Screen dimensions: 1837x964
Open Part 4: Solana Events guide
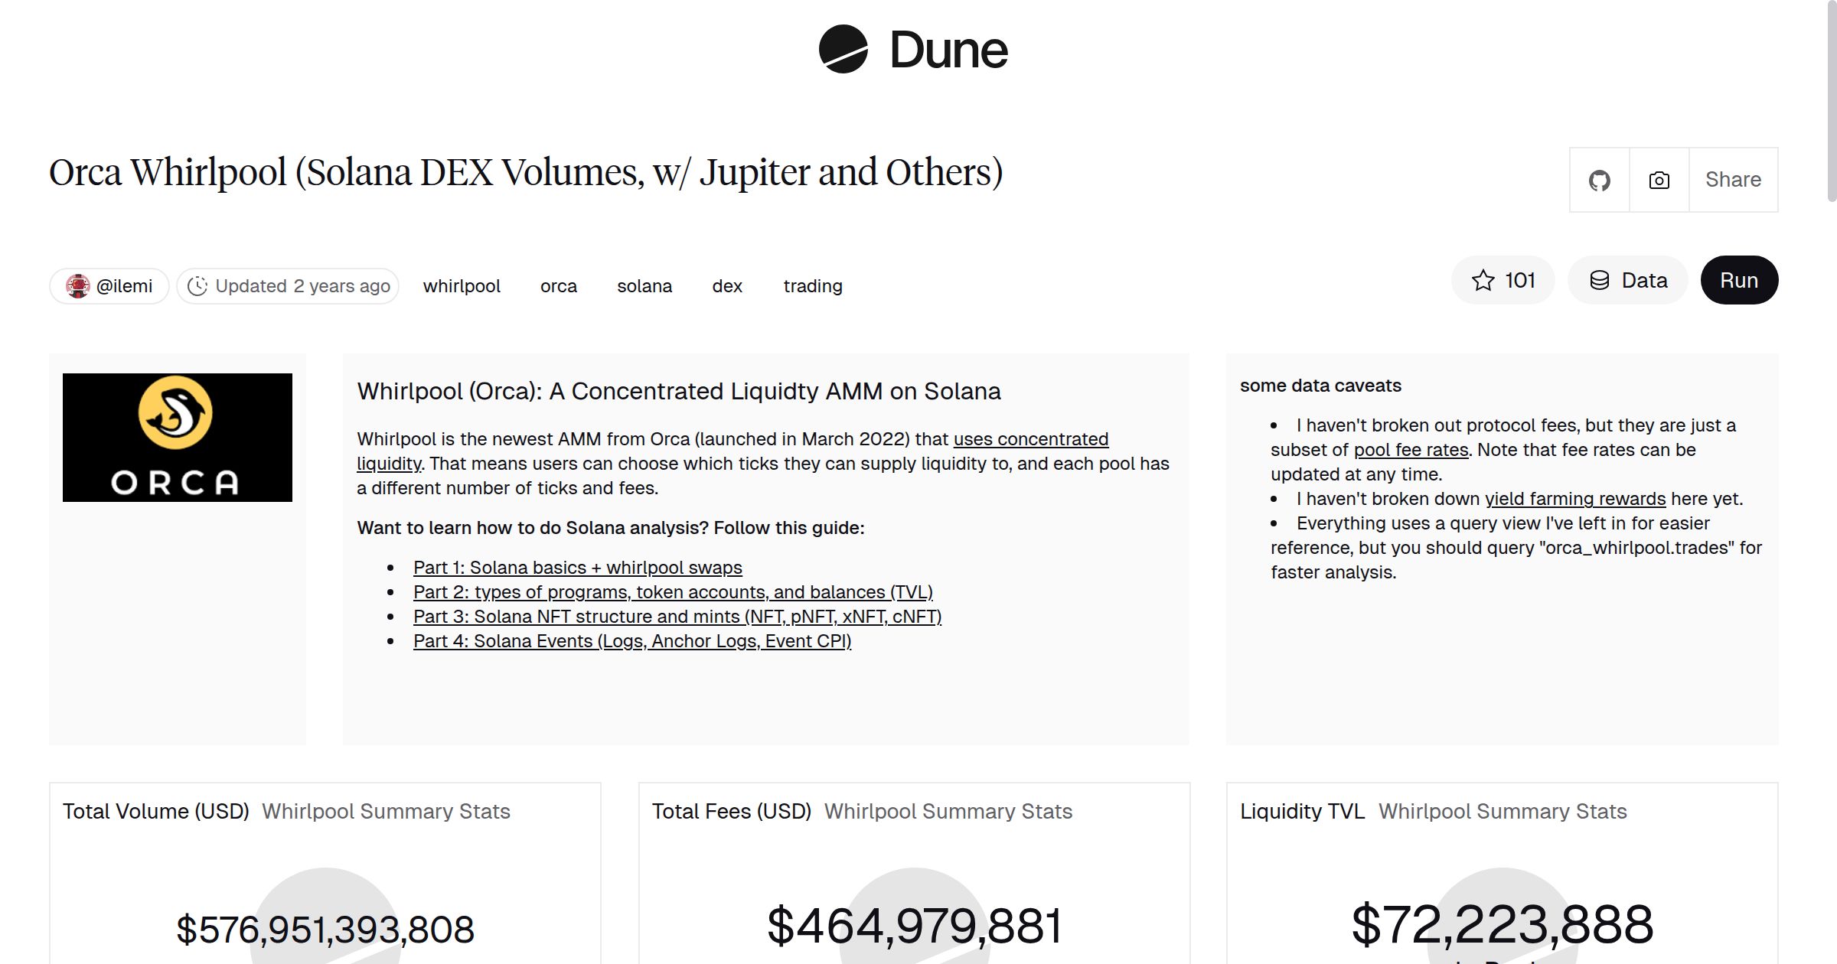pyautogui.click(x=632, y=641)
